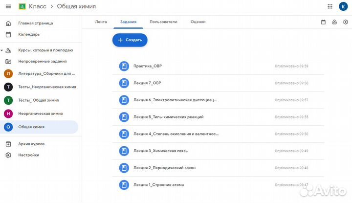Click the Лекция 2 material icon

124,168
